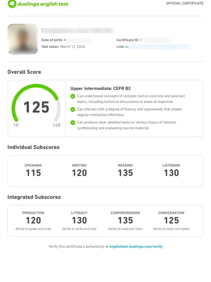Click the gauge maximum value 160
Screen dimensions: 211x282
point(56,125)
